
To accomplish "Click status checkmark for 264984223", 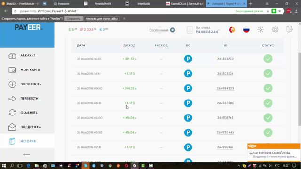I will click(268, 88).
